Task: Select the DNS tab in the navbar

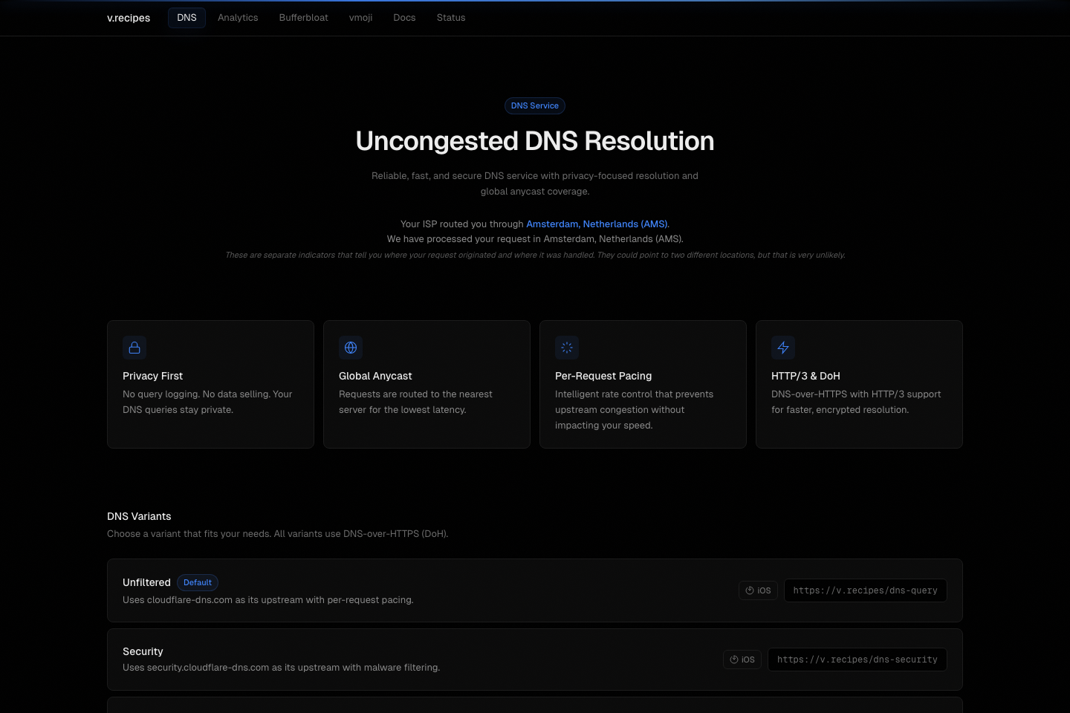Action: (187, 18)
